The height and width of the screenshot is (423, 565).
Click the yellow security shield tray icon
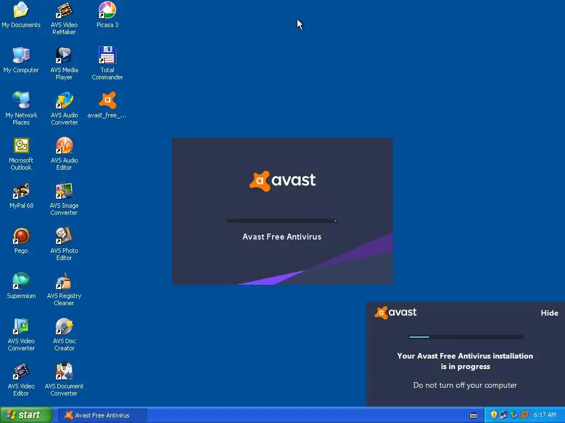click(x=494, y=415)
